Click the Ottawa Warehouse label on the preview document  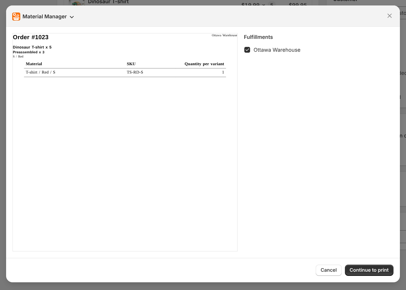tap(224, 35)
